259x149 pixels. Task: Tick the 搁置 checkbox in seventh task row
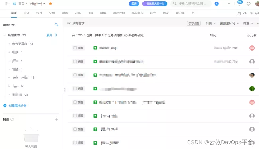(75, 129)
